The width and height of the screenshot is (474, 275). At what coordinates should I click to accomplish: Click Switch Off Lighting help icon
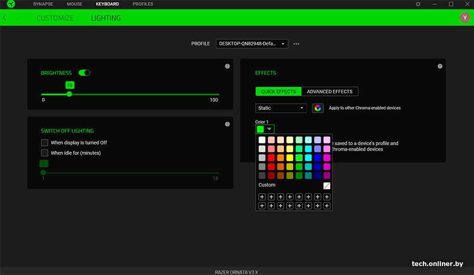click(227, 124)
